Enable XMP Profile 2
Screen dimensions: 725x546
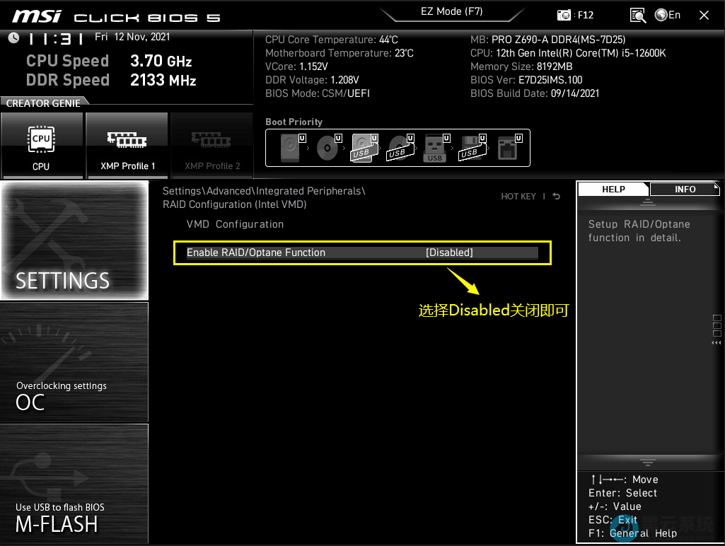pos(212,145)
